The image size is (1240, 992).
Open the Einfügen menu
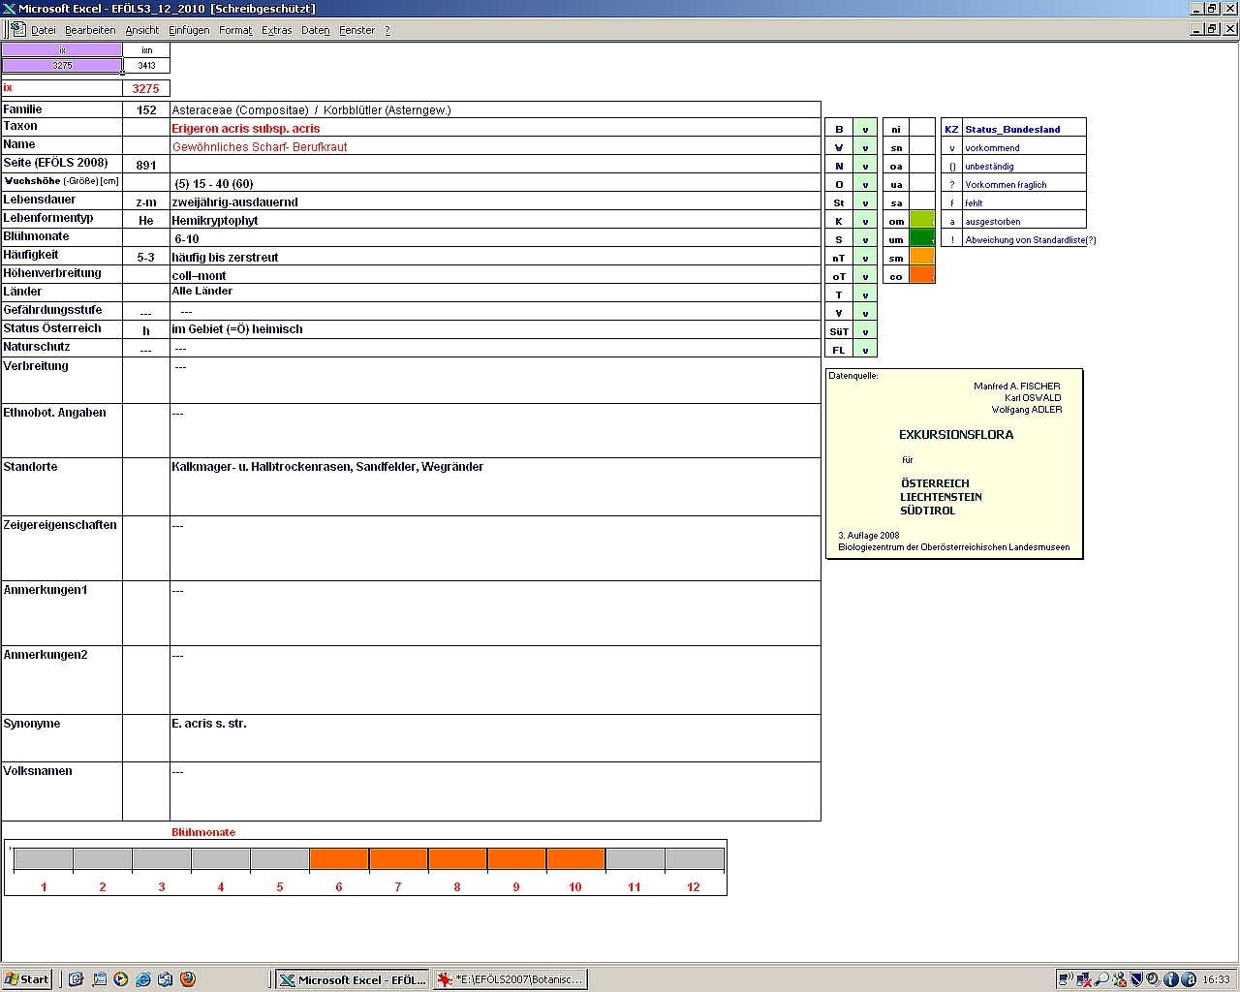189,30
